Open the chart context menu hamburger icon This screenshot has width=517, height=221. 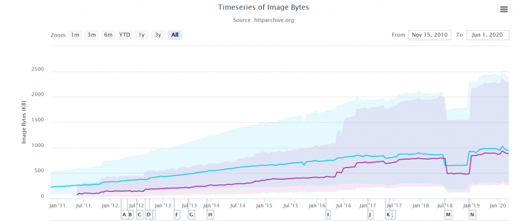coord(503,9)
